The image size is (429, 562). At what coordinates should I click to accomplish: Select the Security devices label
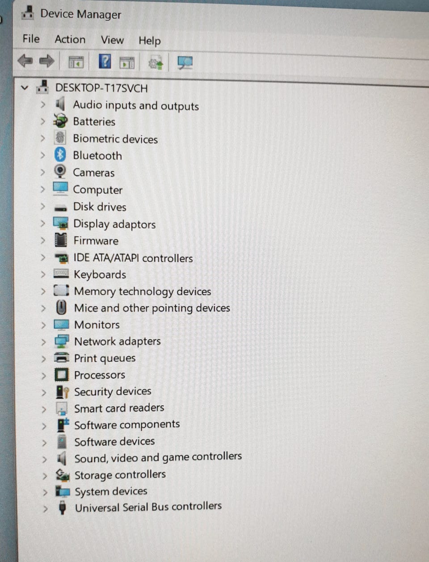point(113,392)
